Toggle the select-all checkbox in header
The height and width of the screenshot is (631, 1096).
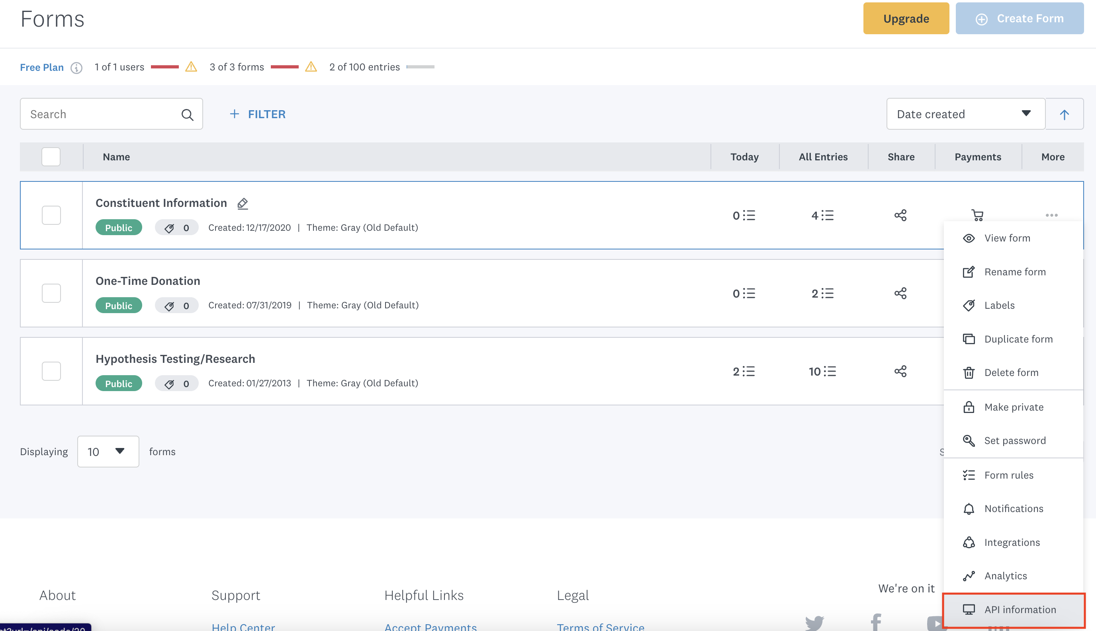click(x=51, y=157)
